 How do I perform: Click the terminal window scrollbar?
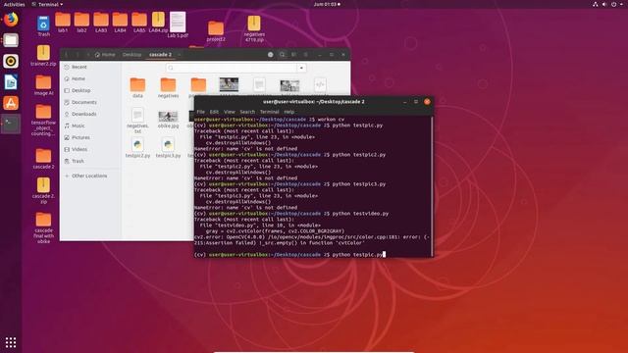pos(432,186)
